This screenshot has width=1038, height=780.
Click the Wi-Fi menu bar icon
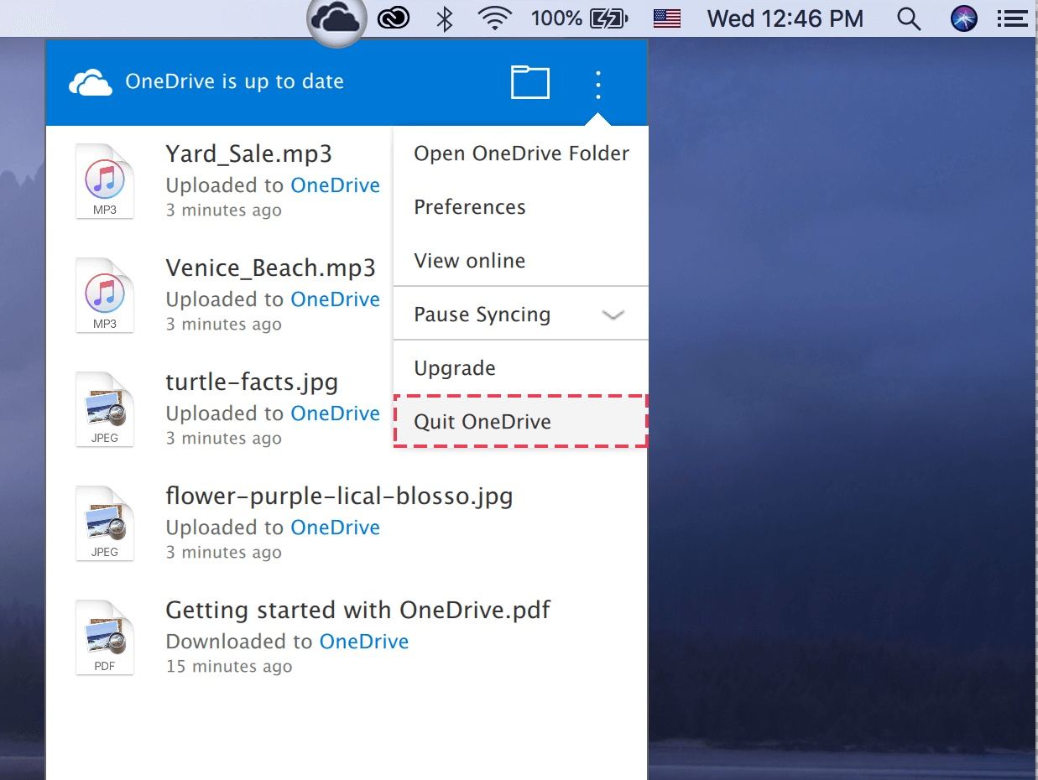point(495,18)
